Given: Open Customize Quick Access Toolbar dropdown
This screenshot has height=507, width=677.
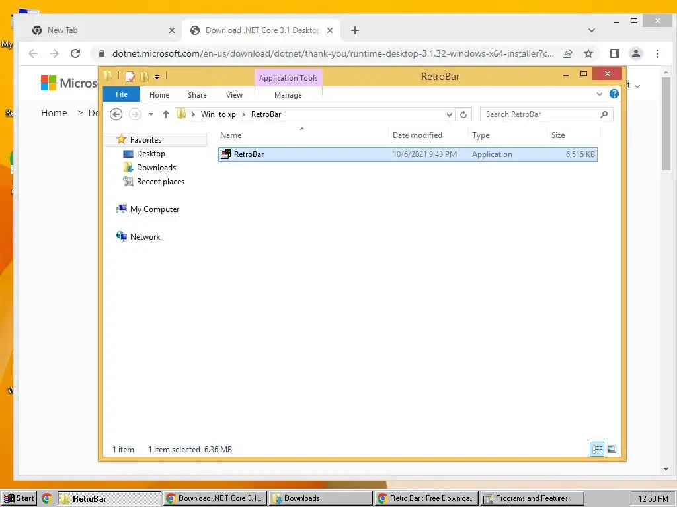Looking at the screenshot, I should [x=157, y=77].
